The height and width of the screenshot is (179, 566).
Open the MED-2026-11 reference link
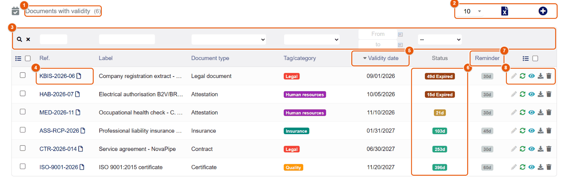click(57, 113)
